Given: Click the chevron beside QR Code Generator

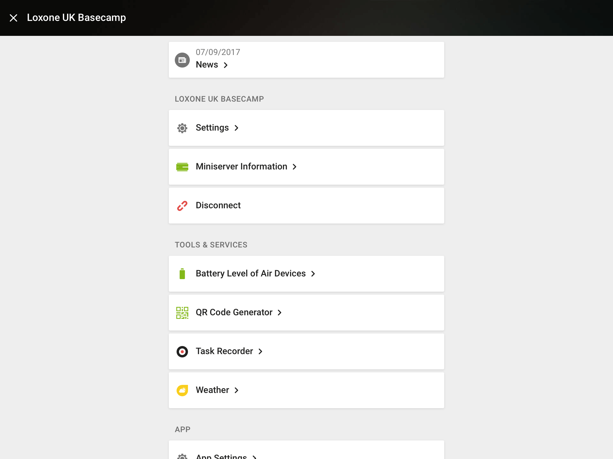Looking at the screenshot, I should (x=280, y=313).
